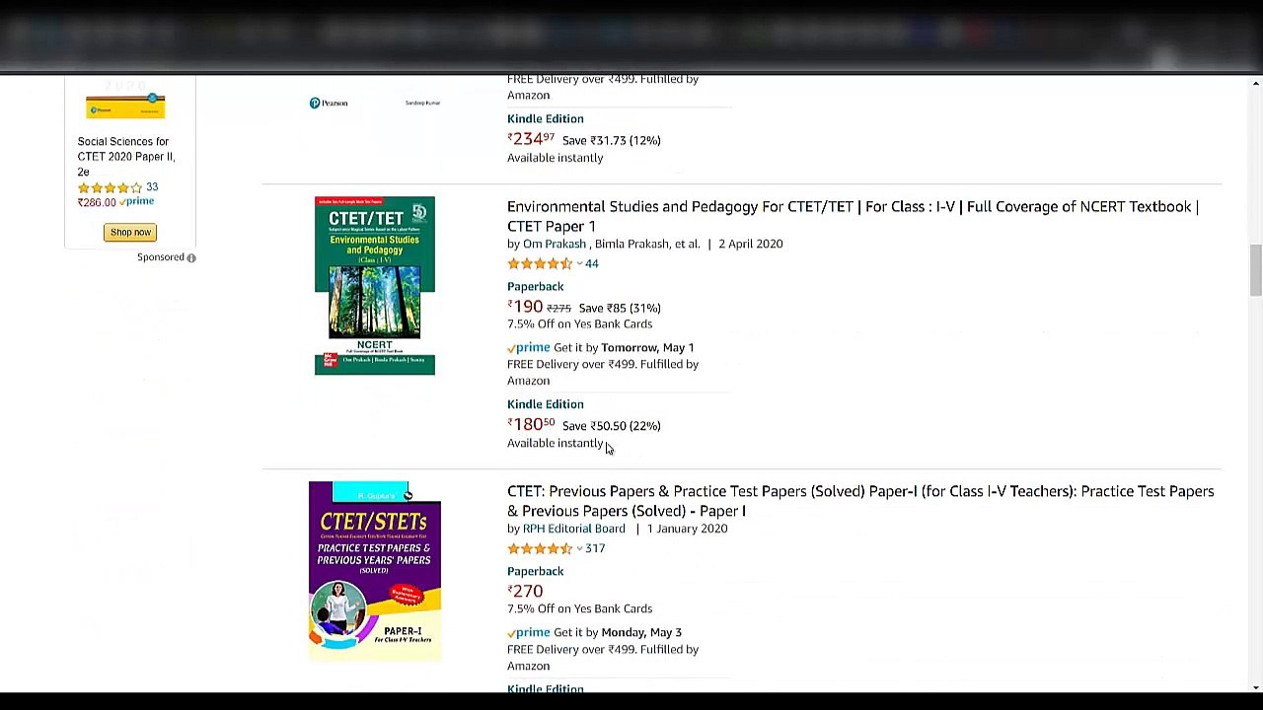Click the prime logo under Social Sciences ad
Viewport: 1263px width, 710px height.
coord(137,202)
